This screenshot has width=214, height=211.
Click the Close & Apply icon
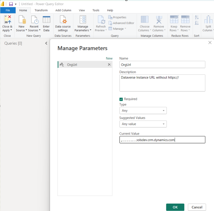(7, 20)
